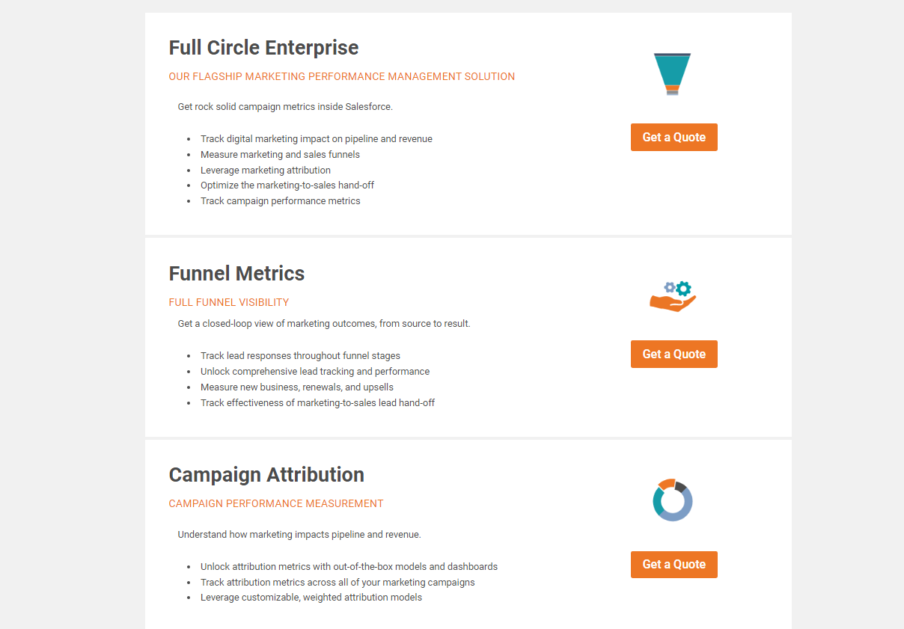This screenshot has width=904, height=629.
Task: Click Get a Quote for Full Circle Enterprise
Action: (x=674, y=137)
